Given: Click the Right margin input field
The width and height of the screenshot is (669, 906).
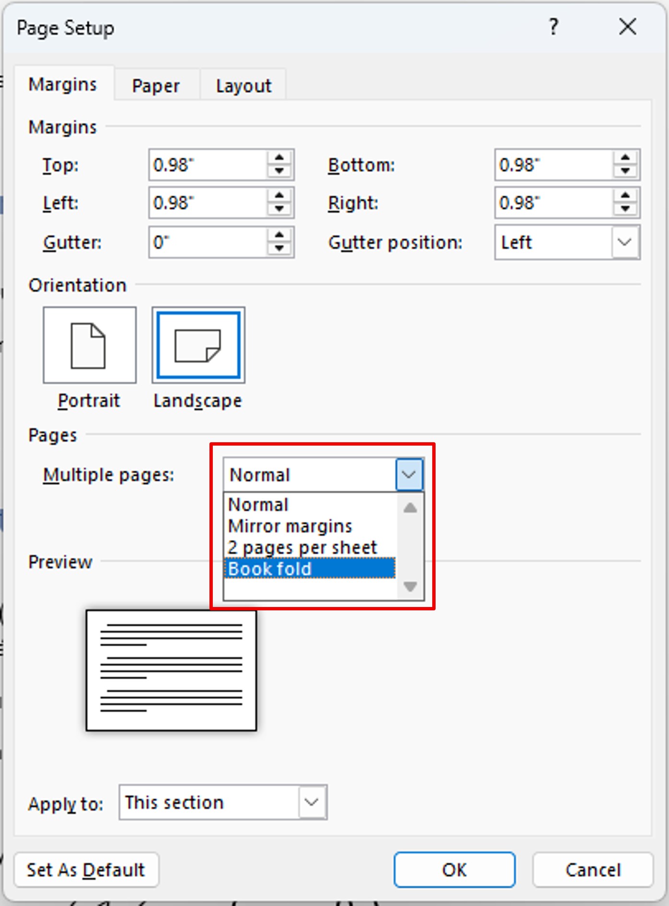Looking at the screenshot, I should (x=554, y=203).
